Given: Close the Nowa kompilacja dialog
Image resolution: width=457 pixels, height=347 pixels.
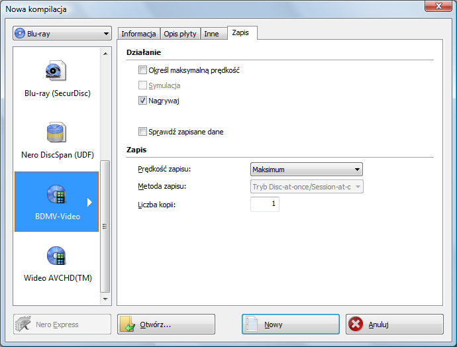Looking at the screenshot, I should click(x=438, y=6).
